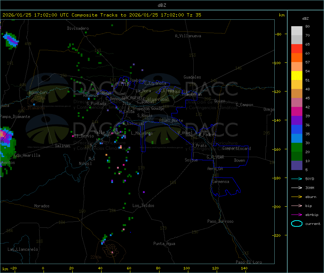Click the Divisadero map label
This screenshot has width=324, height=273.
[x=78, y=28]
